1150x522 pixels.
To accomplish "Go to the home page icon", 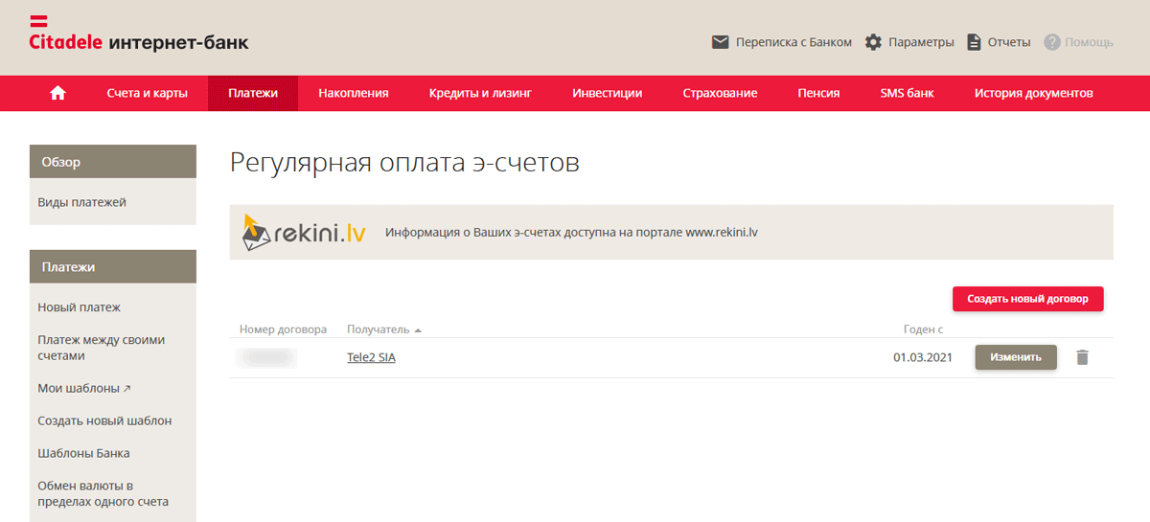I will point(57,93).
